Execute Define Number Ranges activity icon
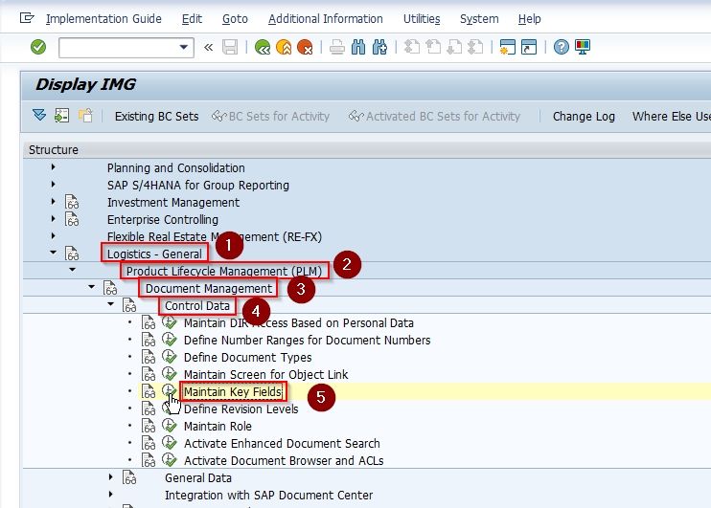Image resolution: width=711 pixels, height=508 pixels. coord(170,339)
